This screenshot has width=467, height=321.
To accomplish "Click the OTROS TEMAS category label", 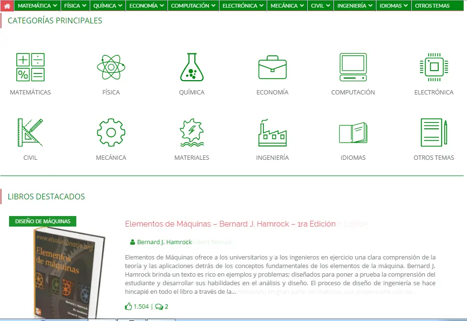I will (434, 157).
